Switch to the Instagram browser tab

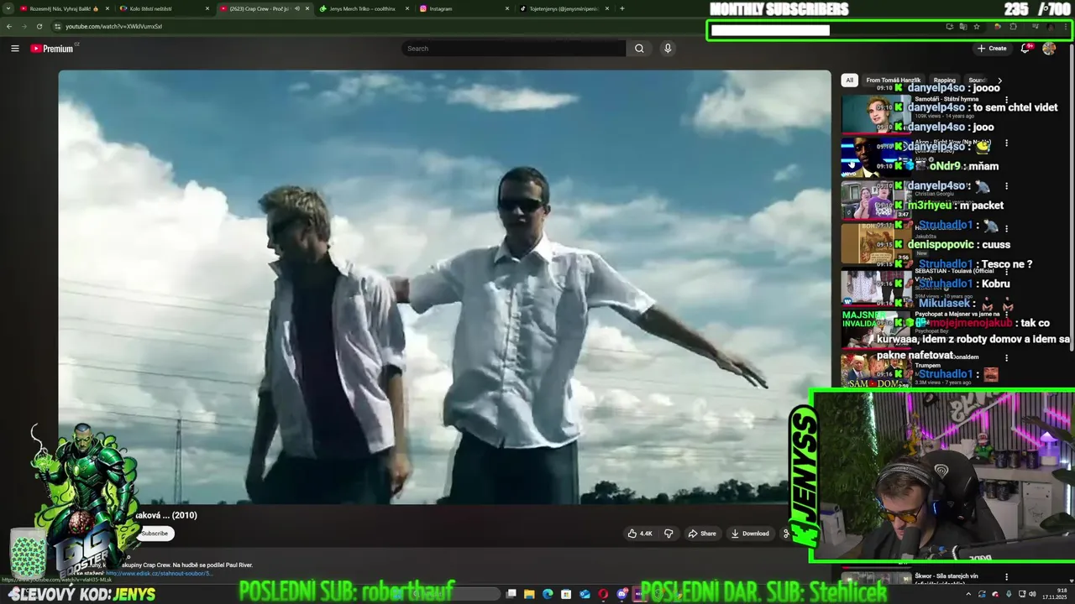click(462, 8)
